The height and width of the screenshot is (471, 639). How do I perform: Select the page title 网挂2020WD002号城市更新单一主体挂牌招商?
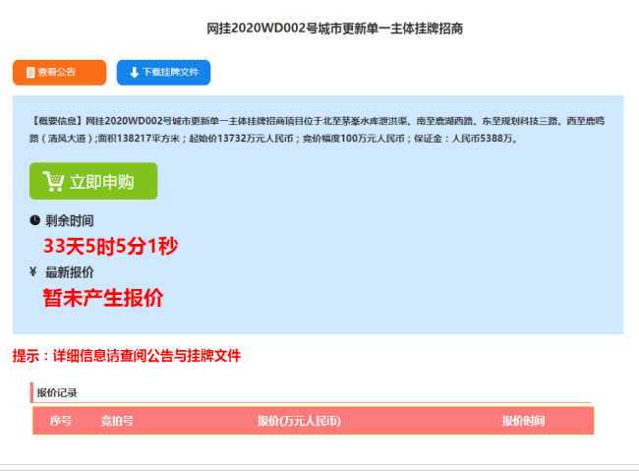[x=334, y=29]
